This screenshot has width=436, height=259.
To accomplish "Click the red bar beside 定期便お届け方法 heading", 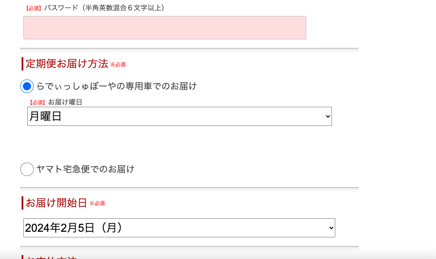I will coord(22,64).
